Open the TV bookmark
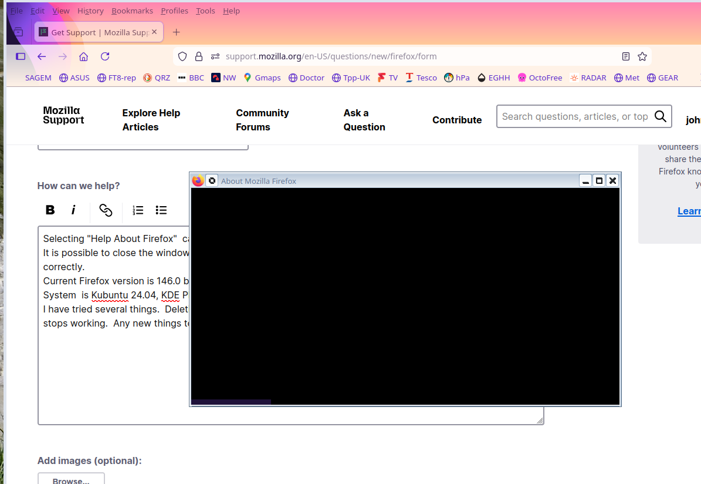Screen dimensions: 701x484 tap(388, 78)
